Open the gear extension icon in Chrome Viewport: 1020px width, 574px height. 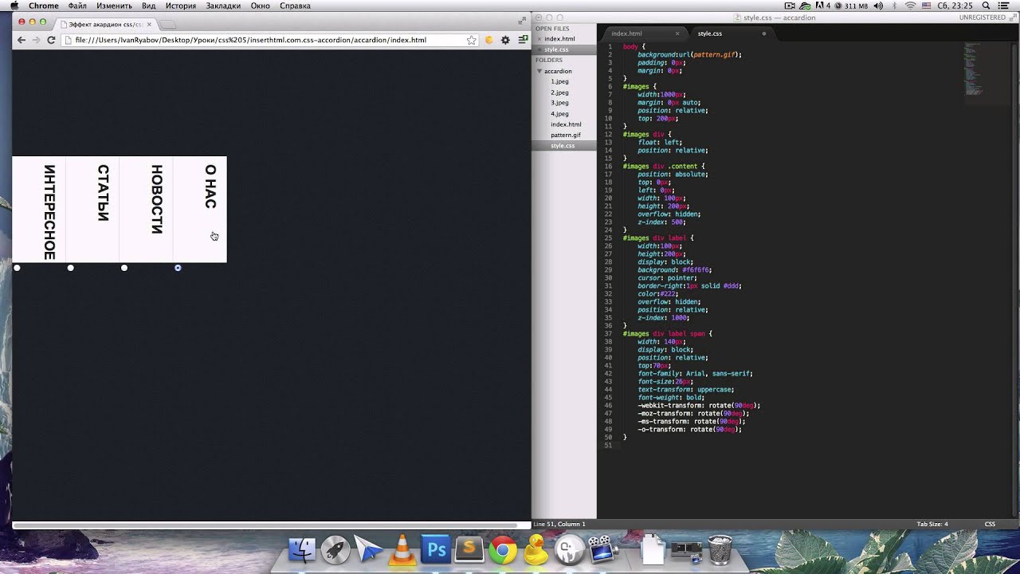pos(506,40)
